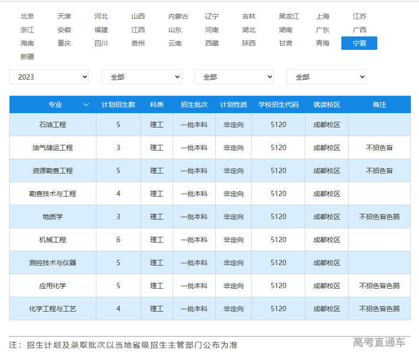Select the 黑龙江 province link
The width and height of the screenshot is (419, 361).
point(289,16)
